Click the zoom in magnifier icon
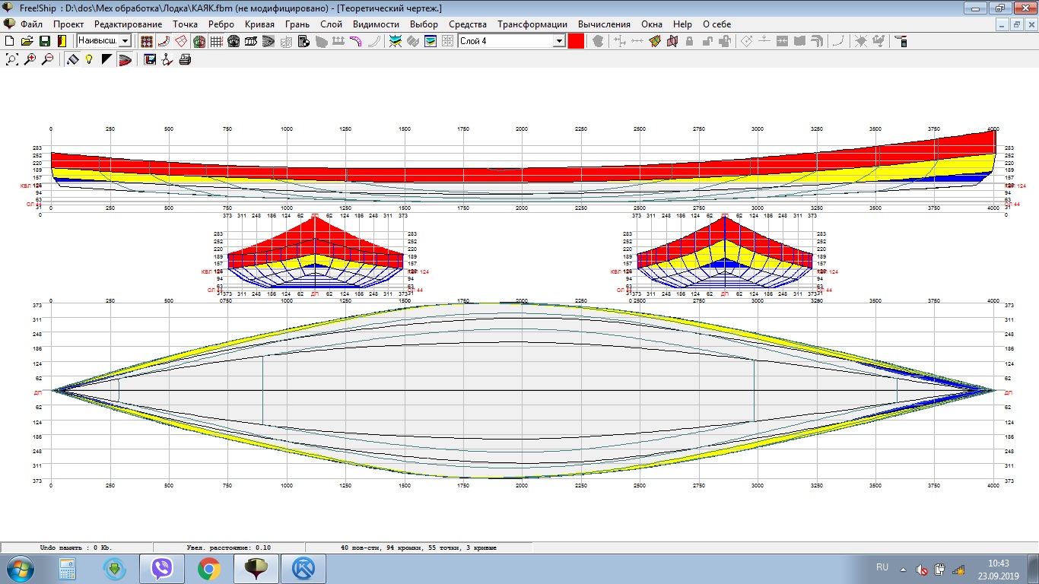Viewport: 1039px width, 584px height. (x=30, y=59)
